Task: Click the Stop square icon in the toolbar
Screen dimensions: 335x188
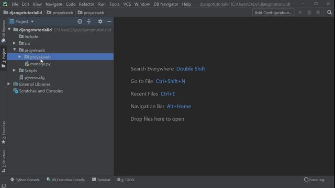Action: coord(318,13)
